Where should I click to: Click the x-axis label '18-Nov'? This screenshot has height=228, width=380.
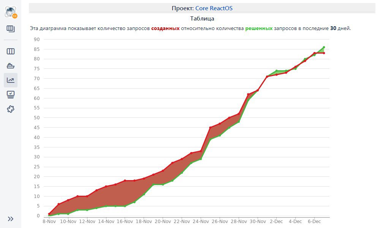pos(144,222)
